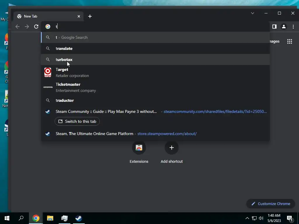Open the Chrome profile avatar icon

(x=284, y=27)
